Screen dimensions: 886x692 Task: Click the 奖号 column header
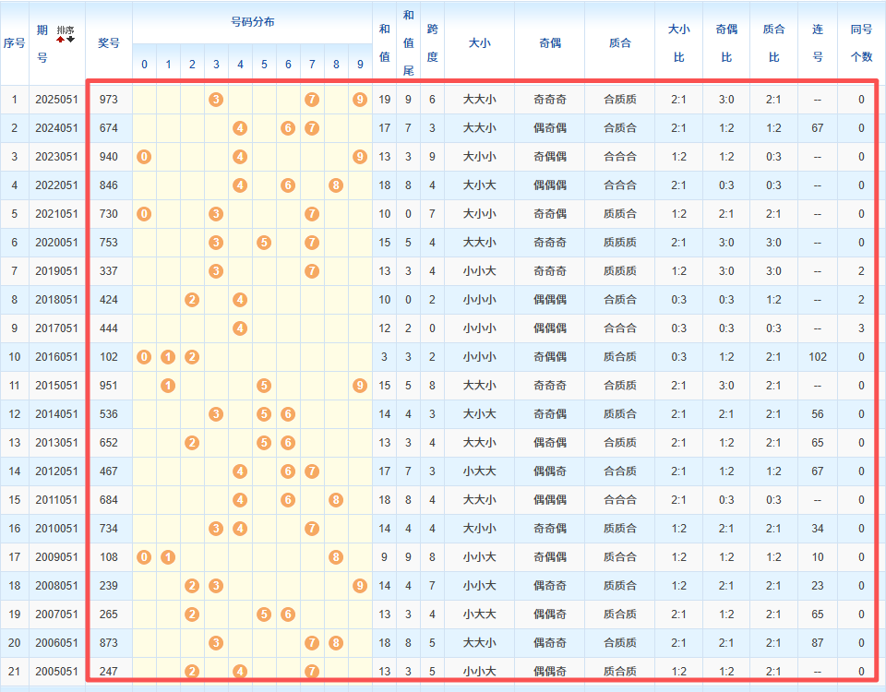[x=109, y=42]
